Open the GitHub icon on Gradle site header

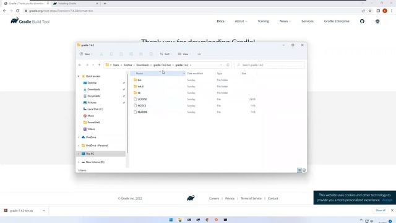(362, 22)
